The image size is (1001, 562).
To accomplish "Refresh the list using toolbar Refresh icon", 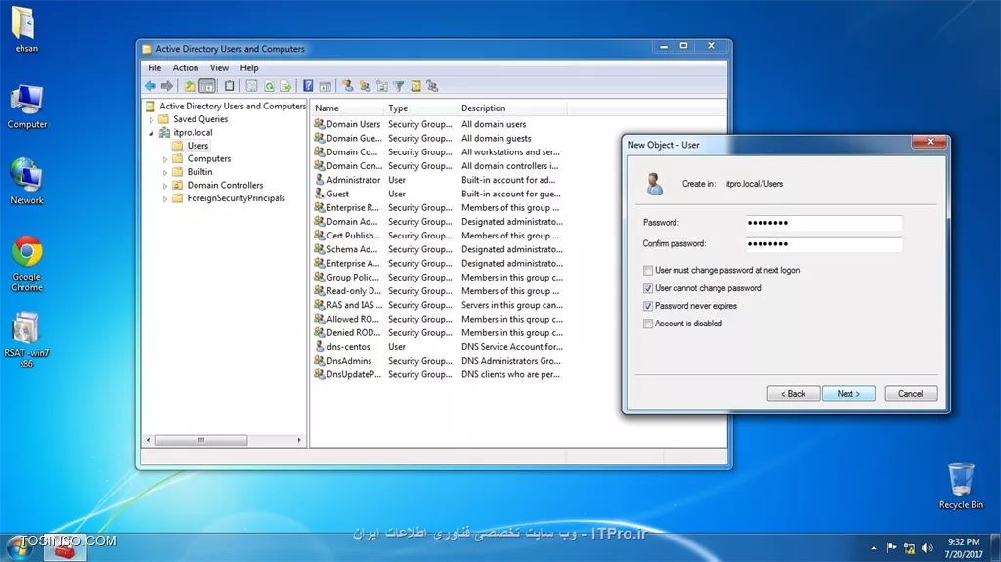I will (269, 86).
